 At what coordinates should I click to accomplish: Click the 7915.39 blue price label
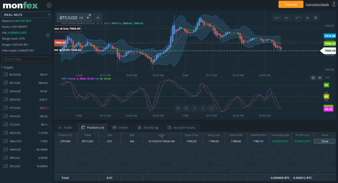330,36
